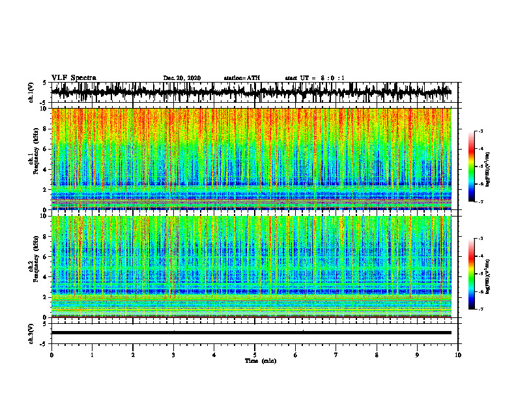Viewport: 516px width, 398px height.
Task: Click the ch.1 spectrogram panel
Action: pos(251,159)
